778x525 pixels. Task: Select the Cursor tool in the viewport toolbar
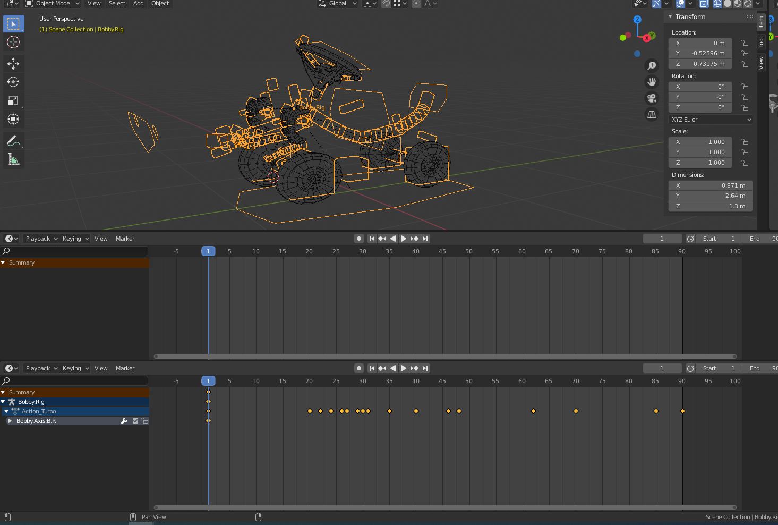click(13, 43)
